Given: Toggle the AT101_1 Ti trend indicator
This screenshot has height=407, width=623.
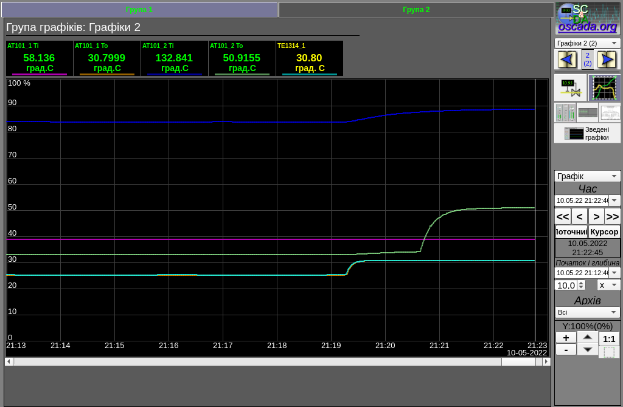Looking at the screenshot, I should point(40,58).
